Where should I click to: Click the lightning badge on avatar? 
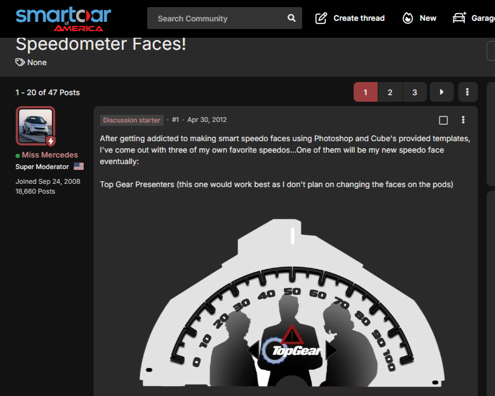click(50, 141)
